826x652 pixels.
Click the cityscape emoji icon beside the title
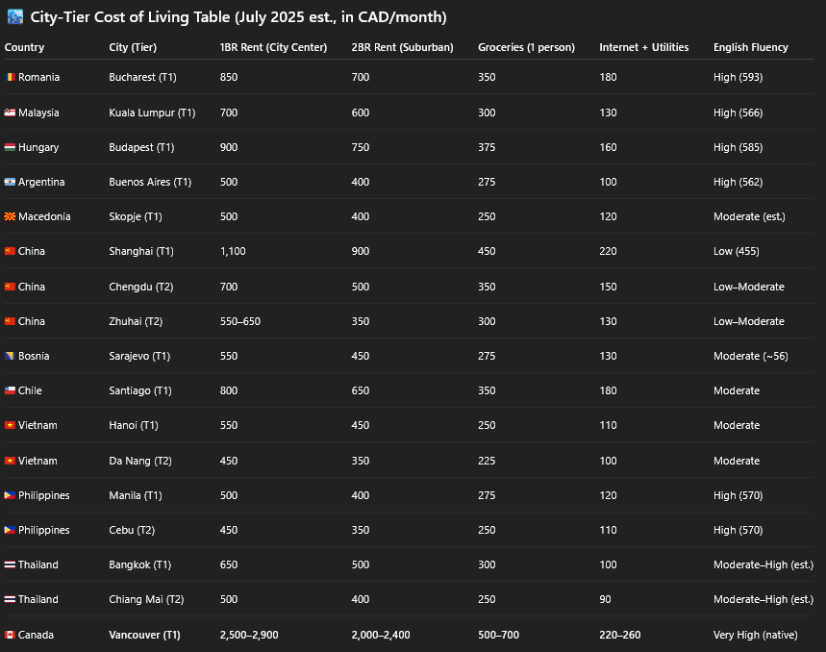(15, 17)
